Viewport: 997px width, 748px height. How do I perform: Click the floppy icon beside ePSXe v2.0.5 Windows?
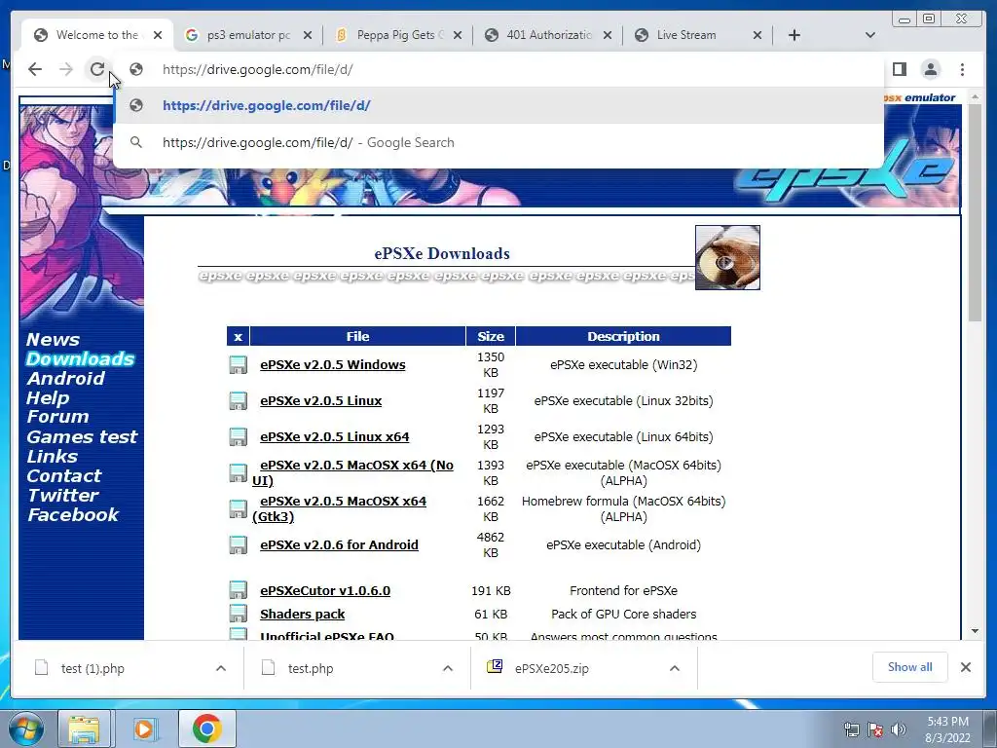pyautogui.click(x=238, y=364)
